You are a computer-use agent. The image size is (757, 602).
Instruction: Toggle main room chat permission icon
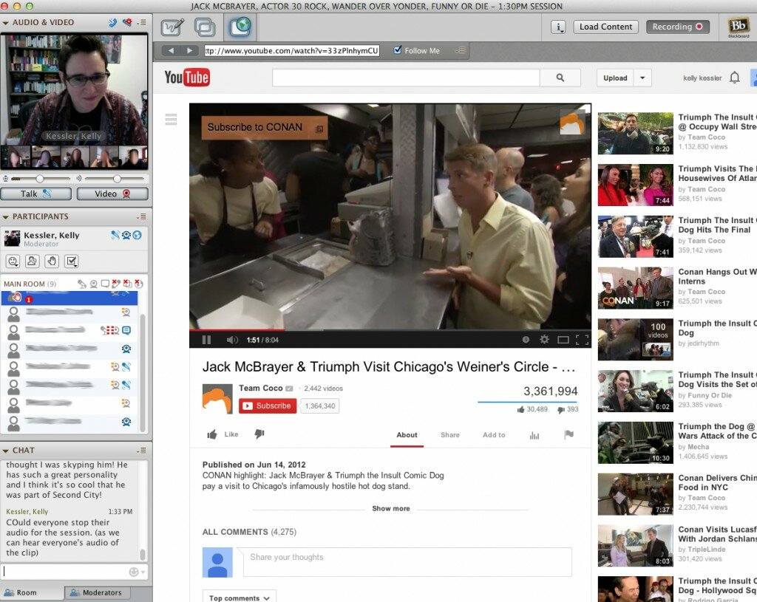pos(105,284)
